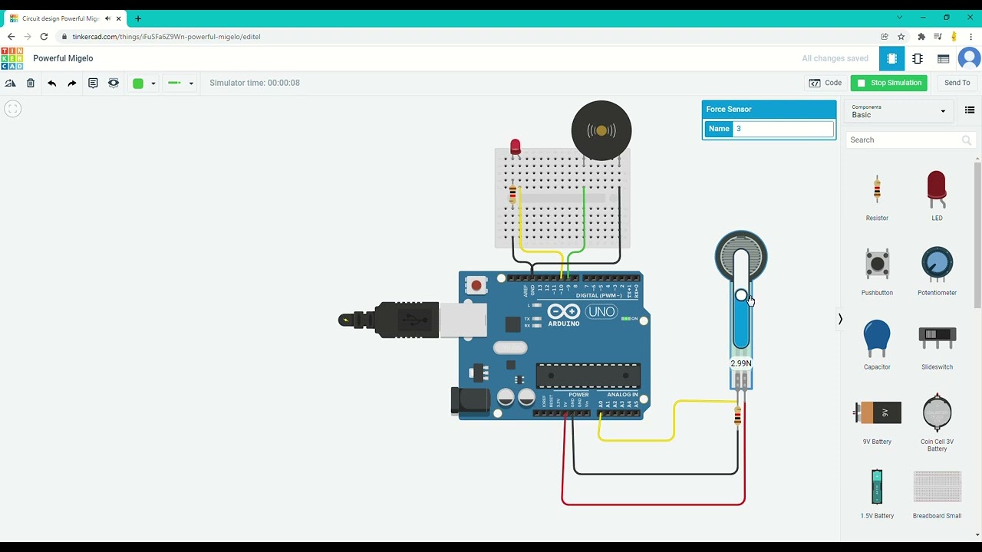982x552 pixels.
Task: Select the 1.5V Battery component
Action: point(877,494)
